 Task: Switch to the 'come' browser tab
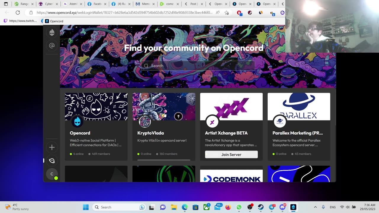[x=169, y=4]
